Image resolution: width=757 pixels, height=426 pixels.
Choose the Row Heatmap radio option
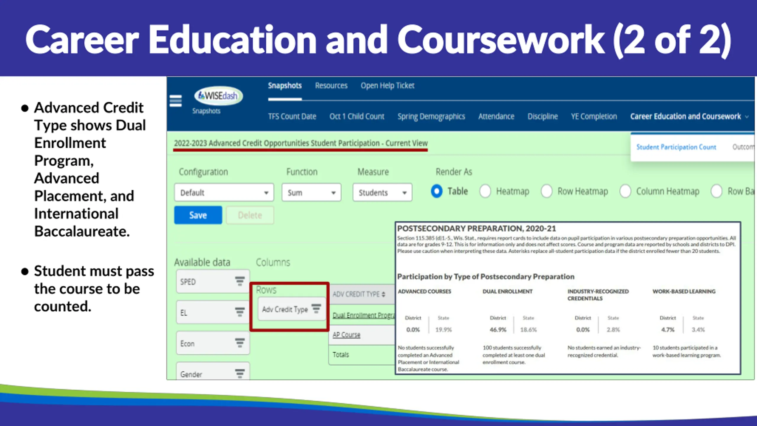pos(546,191)
